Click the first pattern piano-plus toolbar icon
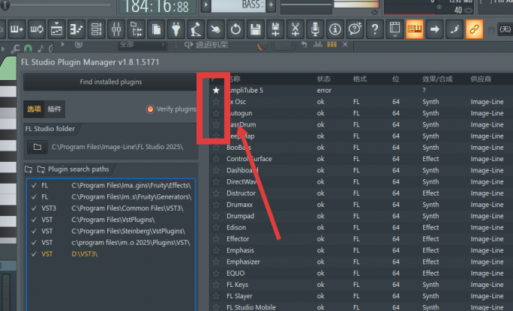 [17, 29]
